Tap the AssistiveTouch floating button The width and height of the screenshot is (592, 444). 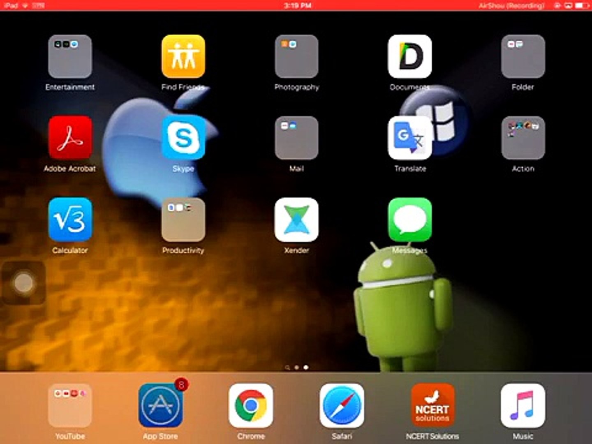point(23,283)
